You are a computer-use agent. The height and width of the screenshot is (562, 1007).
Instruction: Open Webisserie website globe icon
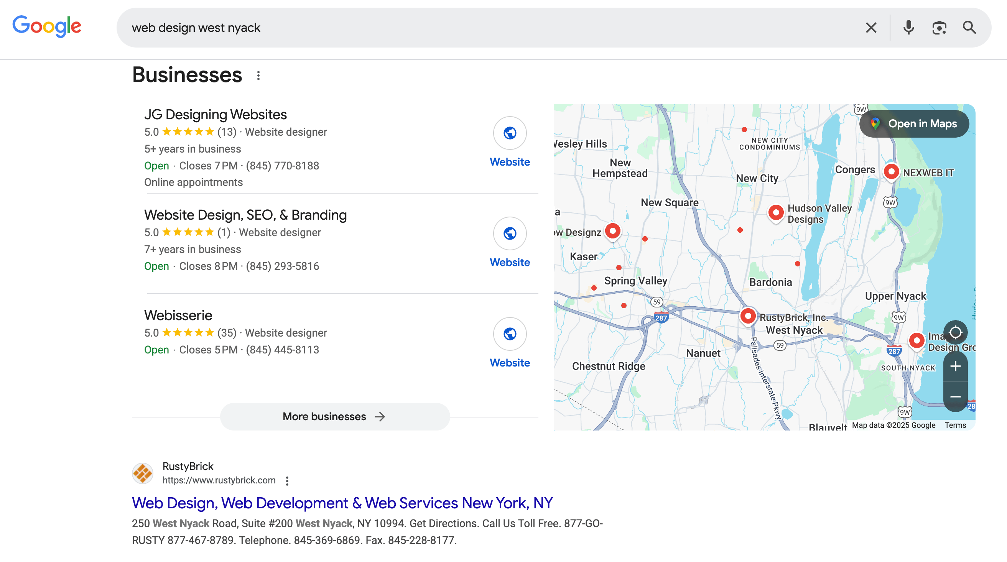pos(510,334)
